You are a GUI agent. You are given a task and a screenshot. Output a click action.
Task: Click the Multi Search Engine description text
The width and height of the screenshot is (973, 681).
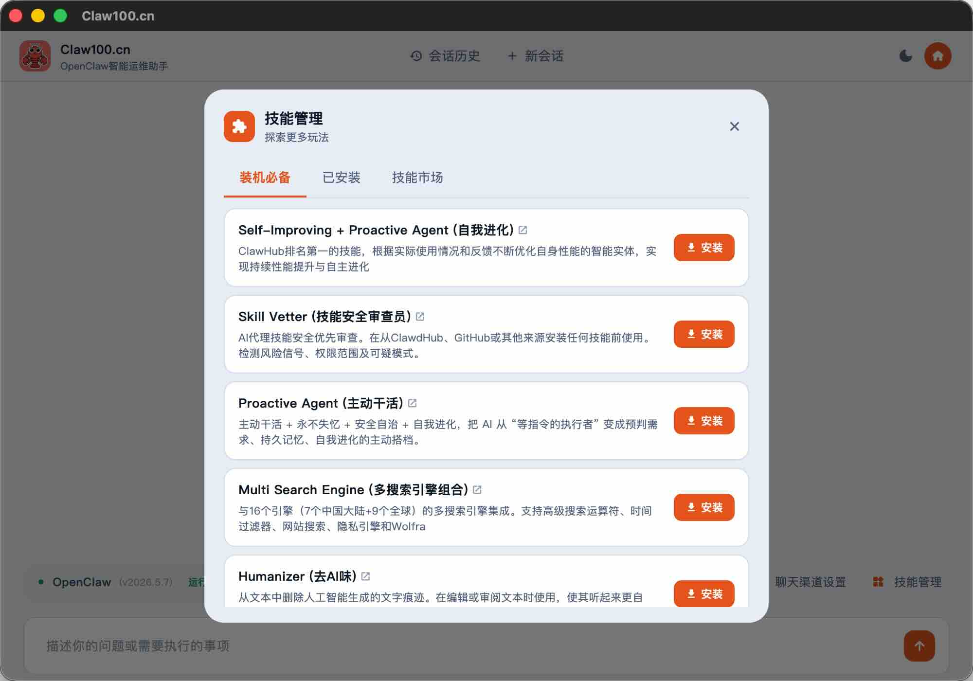tap(445, 519)
